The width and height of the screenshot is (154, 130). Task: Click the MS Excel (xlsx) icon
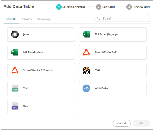click(15, 52)
